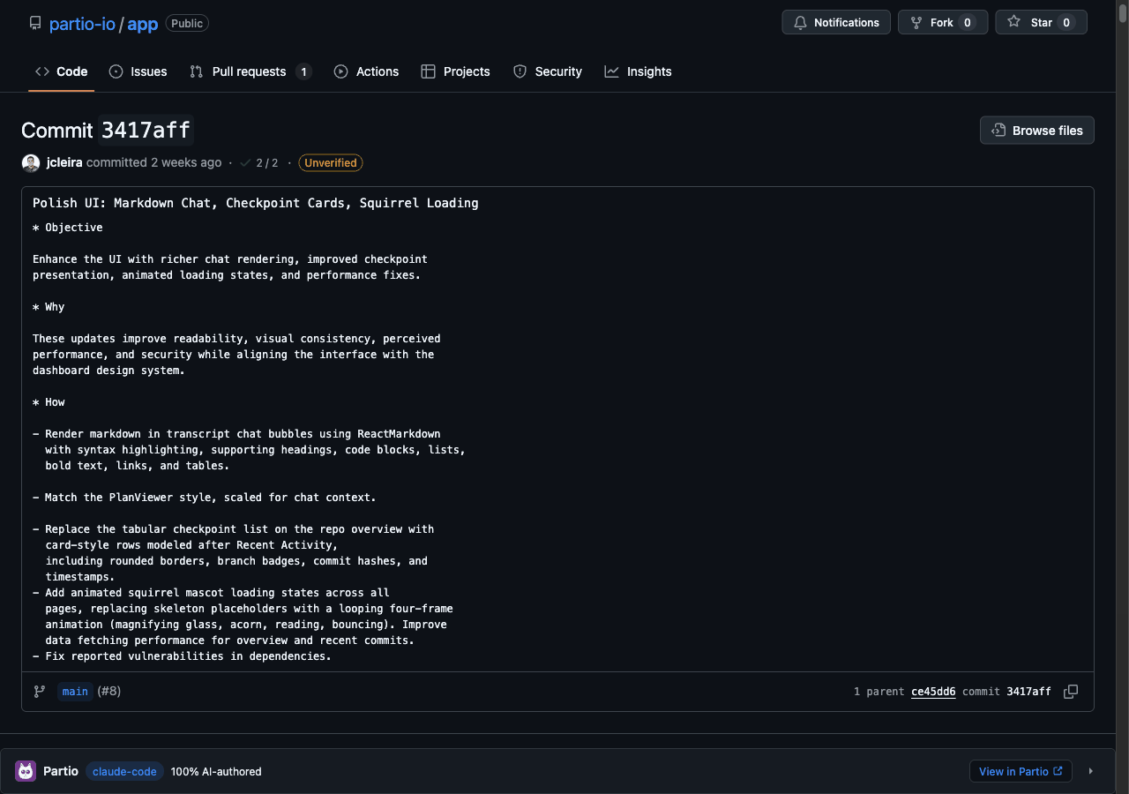Click the Insights graph icon

pos(611,71)
